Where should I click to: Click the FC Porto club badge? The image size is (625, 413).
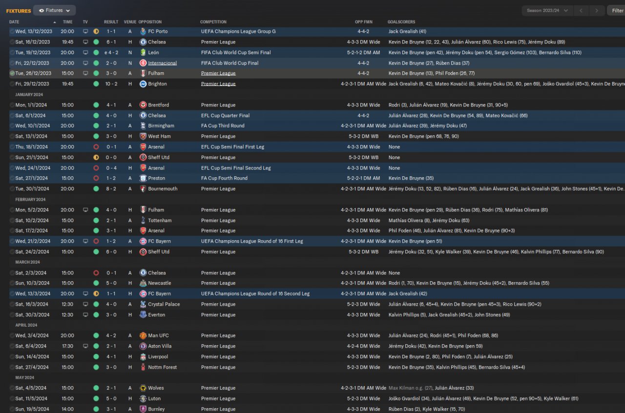143,31
